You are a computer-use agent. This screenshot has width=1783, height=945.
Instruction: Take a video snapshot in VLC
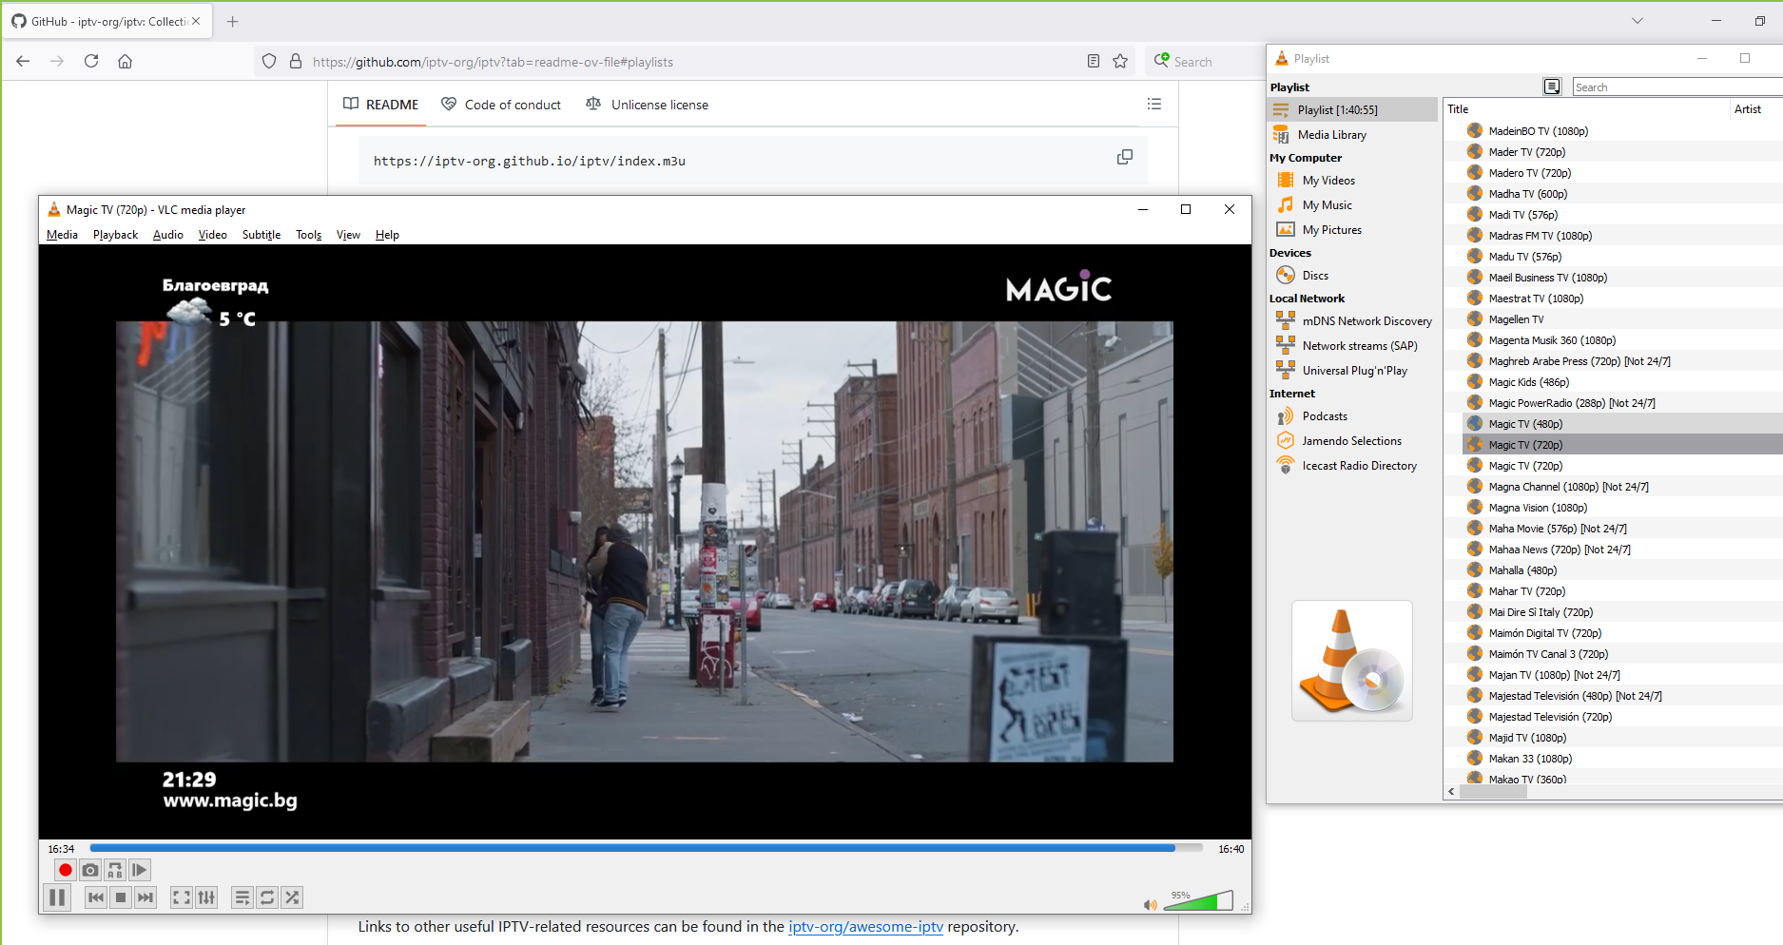click(x=90, y=870)
